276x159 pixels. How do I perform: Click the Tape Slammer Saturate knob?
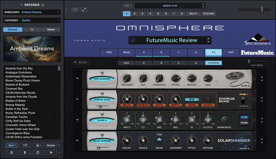[x=127, y=78]
